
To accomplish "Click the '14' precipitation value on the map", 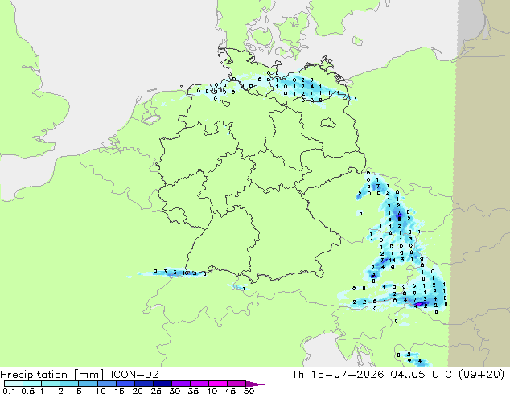I will 393,260.
